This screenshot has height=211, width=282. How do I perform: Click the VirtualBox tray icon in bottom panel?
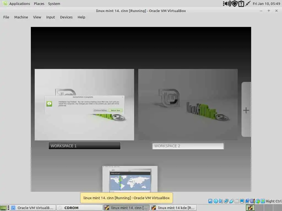point(250,208)
